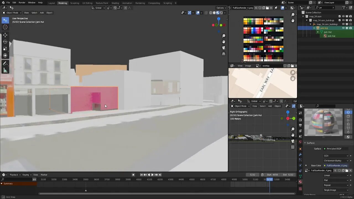This screenshot has height=199, width=354.
Task: Open Repeat extension dropdown
Action: point(336,185)
